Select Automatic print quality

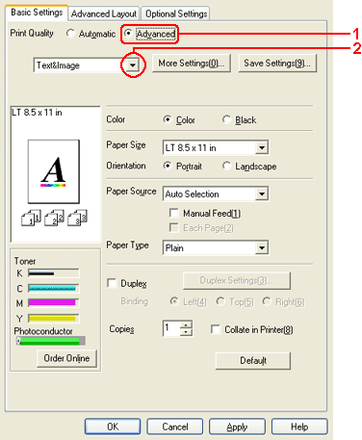pyautogui.click(x=70, y=34)
